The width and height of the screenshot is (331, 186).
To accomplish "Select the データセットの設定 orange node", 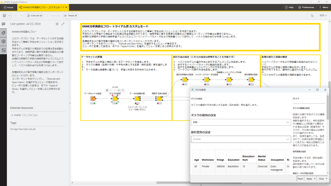I will click(x=93, y=99).
